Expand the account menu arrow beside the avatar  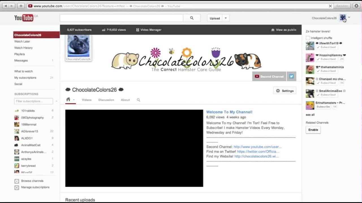pos(349,17)
